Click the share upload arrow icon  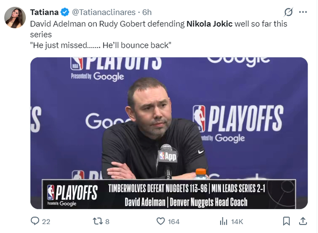click(x=303, y=221)
